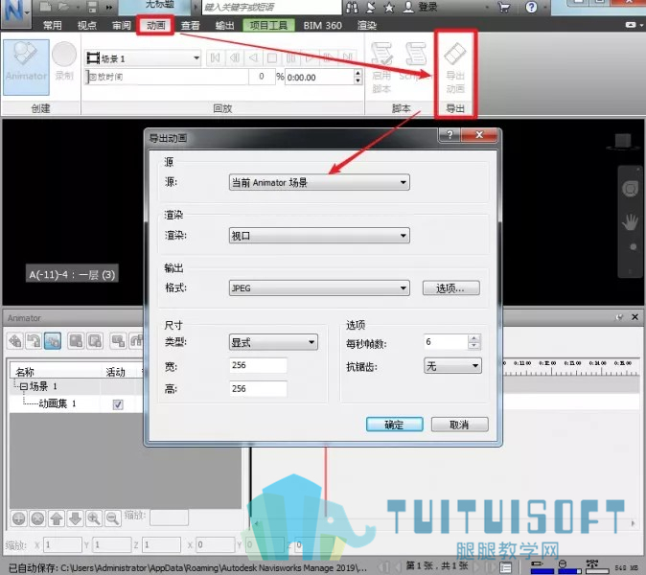Open the help question-mark icon in the title bar
This screenshot has width=646, height=575.
tap(532, 7)
